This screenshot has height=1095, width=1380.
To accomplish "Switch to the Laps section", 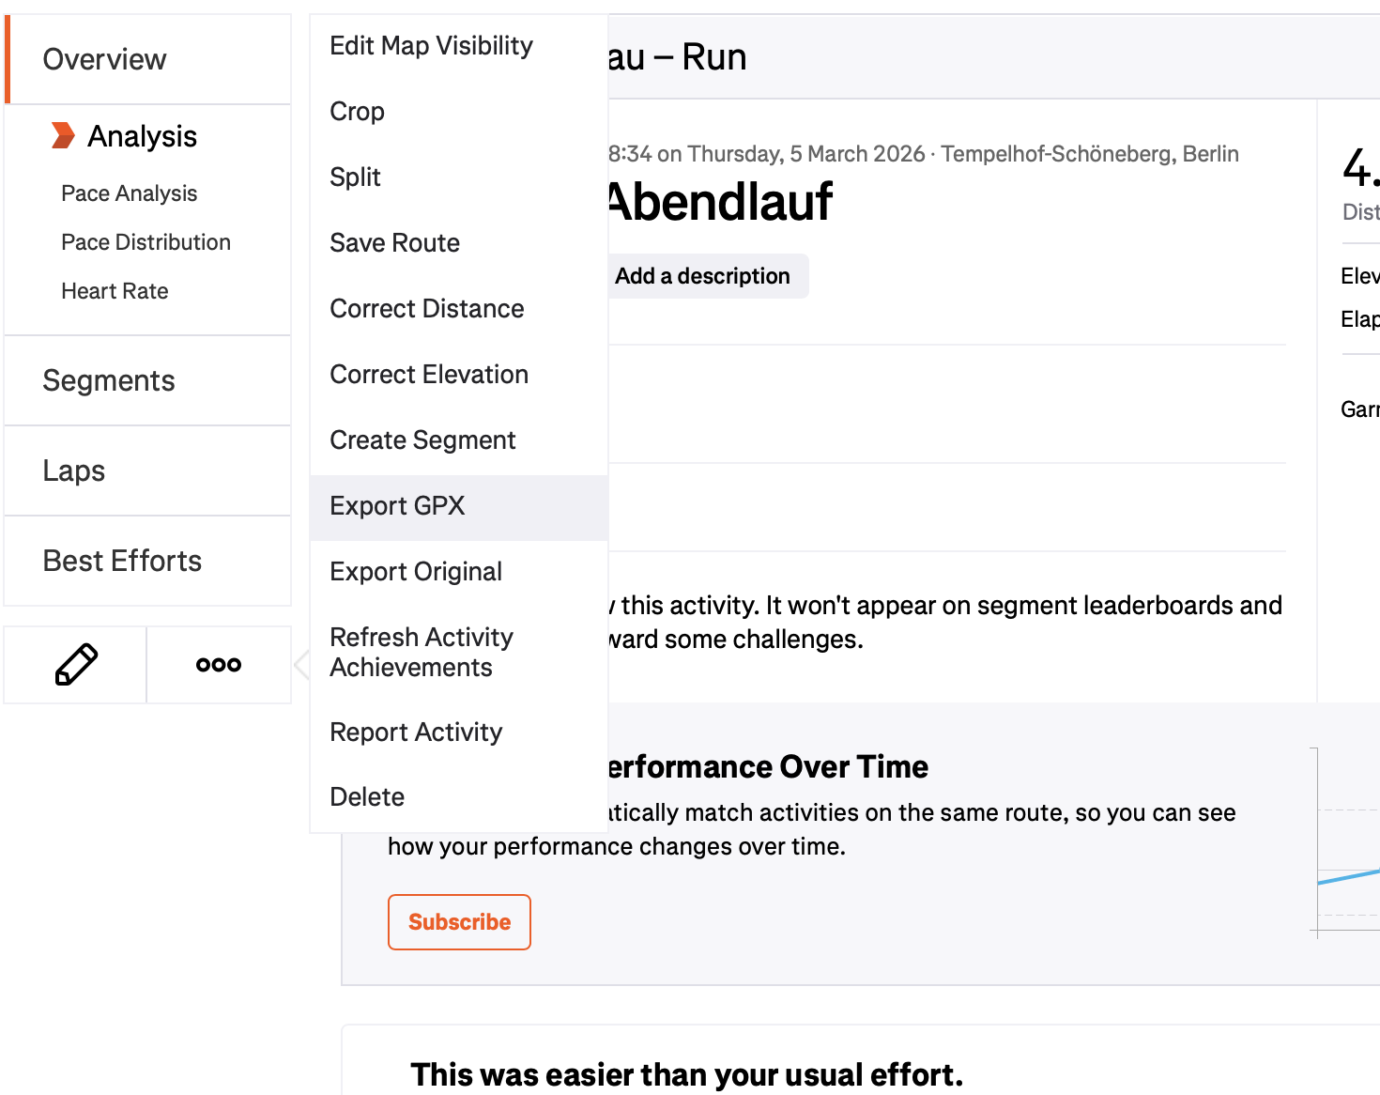I will click(73, 470).
